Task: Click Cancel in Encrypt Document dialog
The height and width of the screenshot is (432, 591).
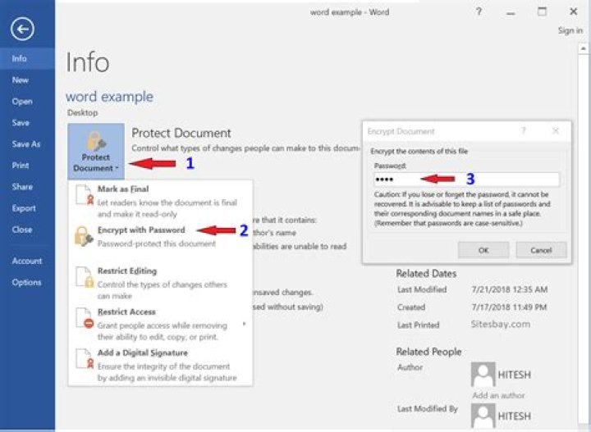Action: 541,250
